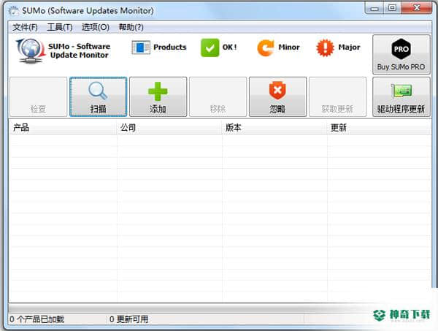Sort by the 公司 column header
The width and height of the screenshot is (438, 331).
pyautogui.click(x=169, y=128)
